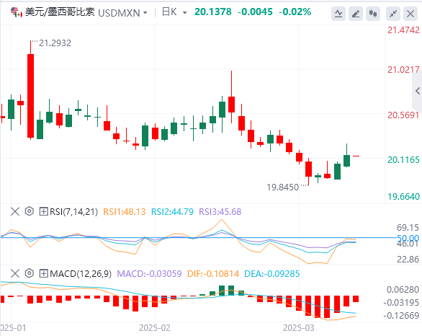This screenshot has width=422, height=336.
Task: Click the 21.2932 high price marker
Action: click(55, 43)
